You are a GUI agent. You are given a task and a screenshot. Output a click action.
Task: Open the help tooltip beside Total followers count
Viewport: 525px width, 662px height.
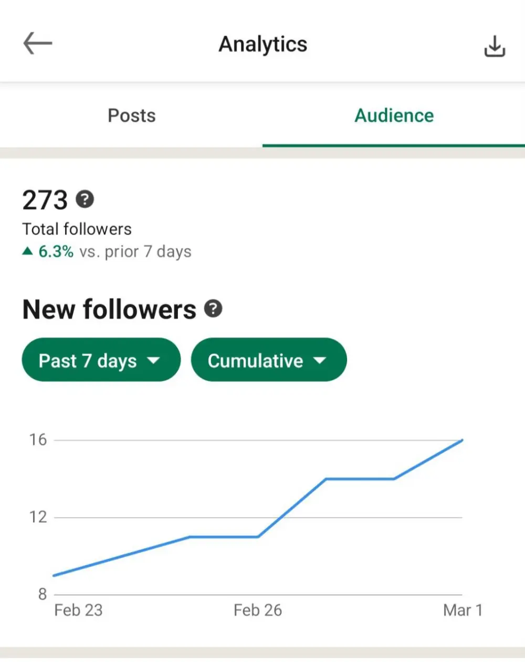85,199
